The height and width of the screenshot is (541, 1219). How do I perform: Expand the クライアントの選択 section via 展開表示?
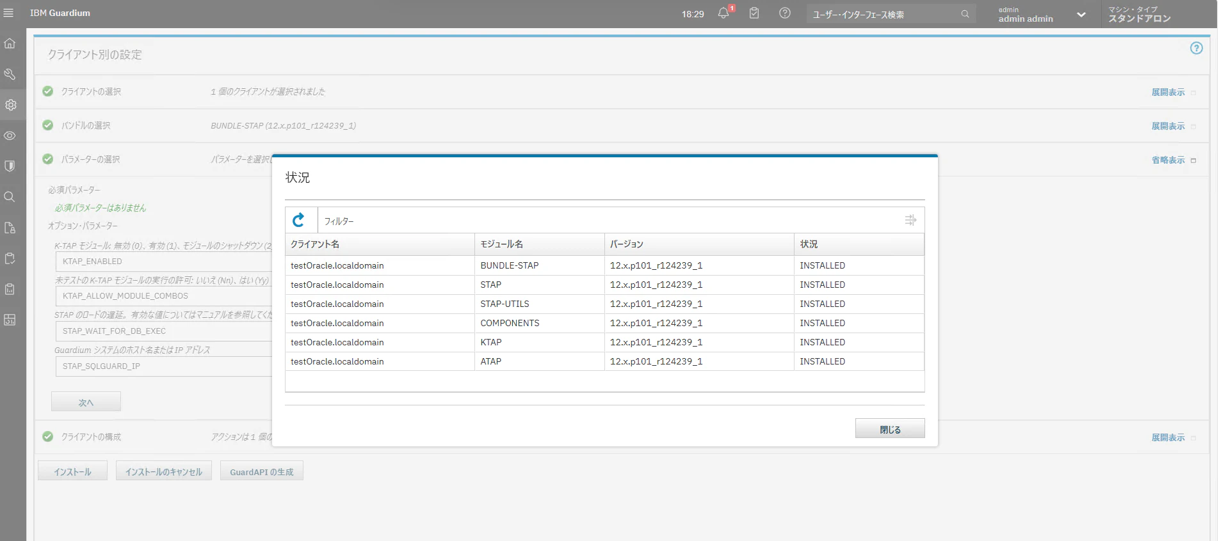1168,92
